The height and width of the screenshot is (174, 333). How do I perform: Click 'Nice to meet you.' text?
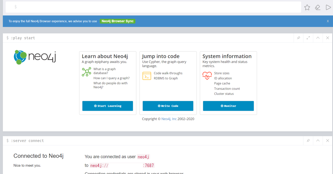pos(27,165)
